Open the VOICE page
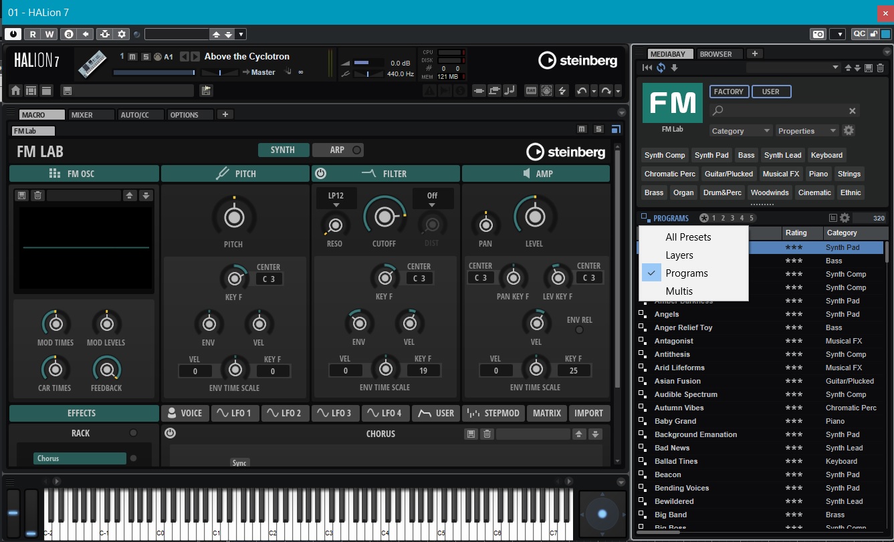This screenshot has width=894, height=542. 185,413
